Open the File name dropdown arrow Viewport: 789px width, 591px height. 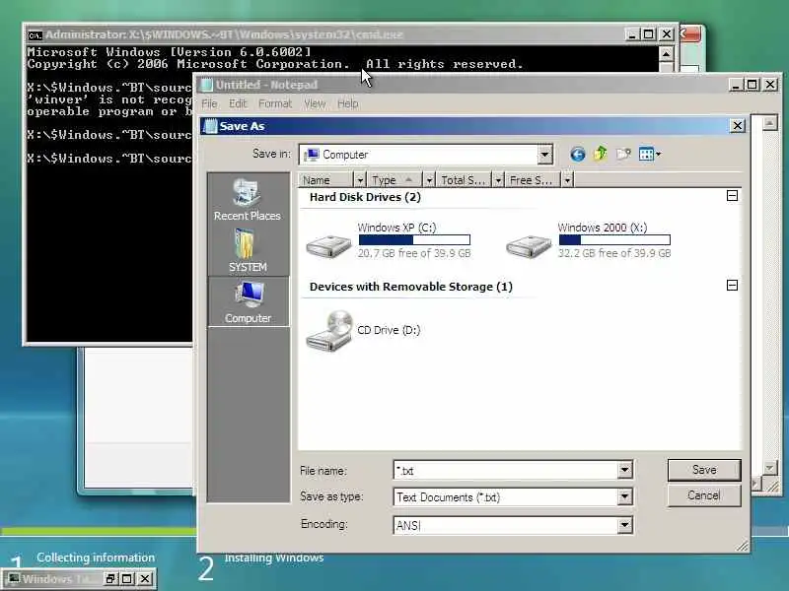pyautogui.click(x=624, y=471)
